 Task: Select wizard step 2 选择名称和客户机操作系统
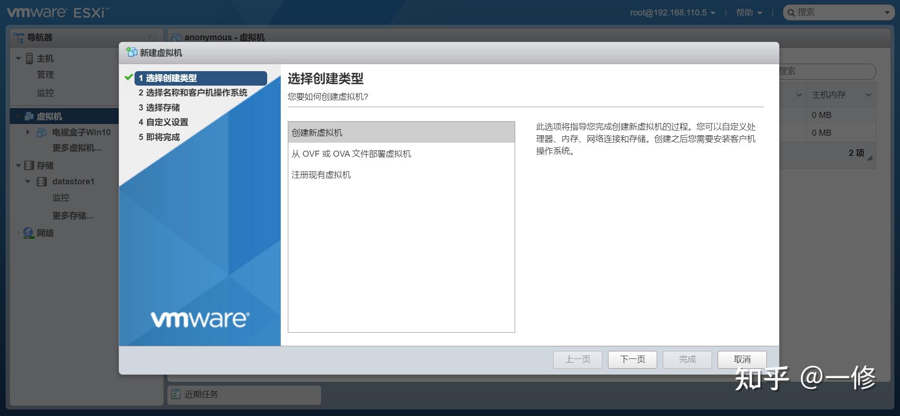point(193,93)
